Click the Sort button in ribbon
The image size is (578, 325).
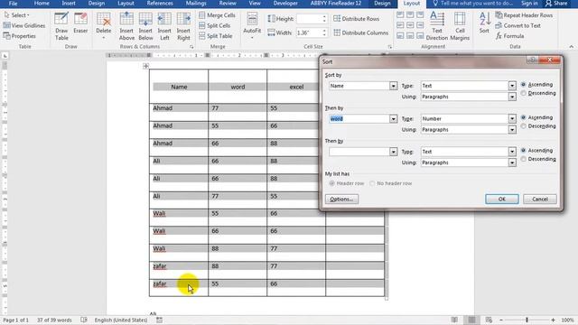click(484, 23)
